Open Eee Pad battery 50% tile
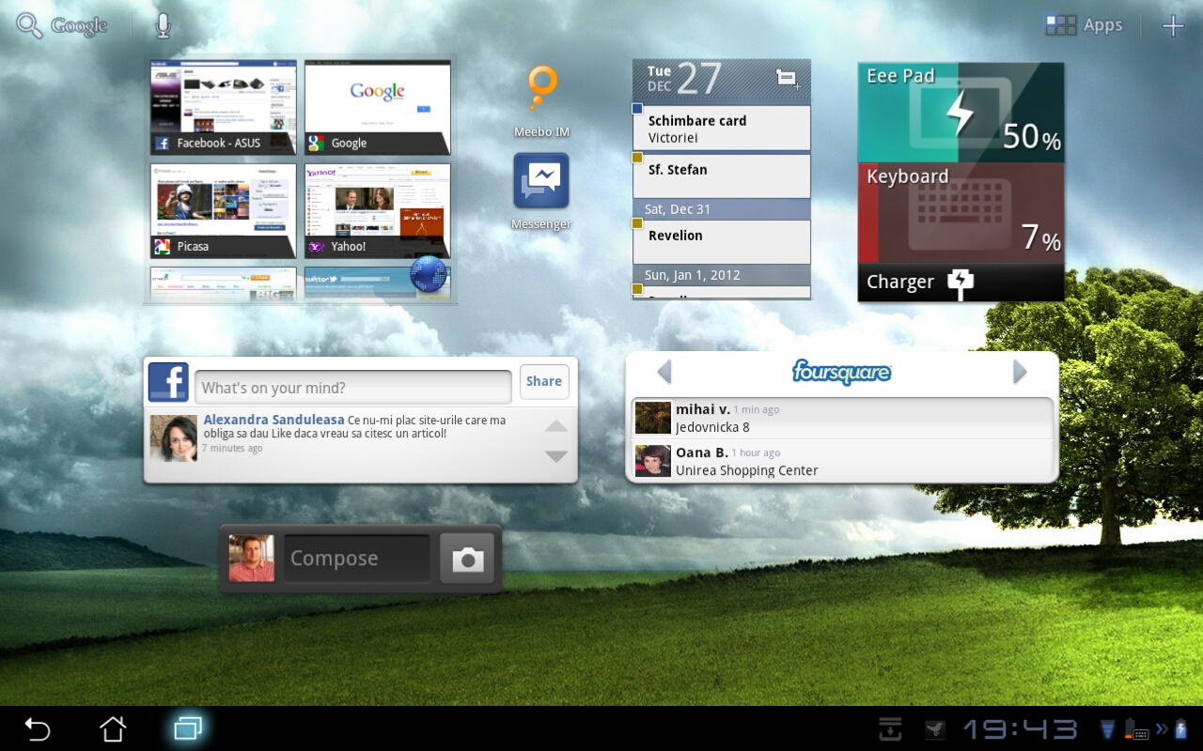The image size is (1203, 751). pyautogui.click(x=961, y=113)
